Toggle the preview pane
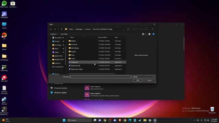The height and width of the screenshot is (123, 219). (149, 34)
